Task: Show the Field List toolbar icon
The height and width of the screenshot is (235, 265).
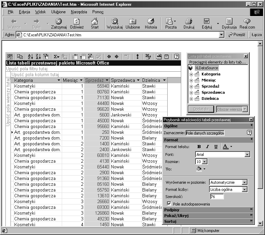Action: (x=167, y=56)
